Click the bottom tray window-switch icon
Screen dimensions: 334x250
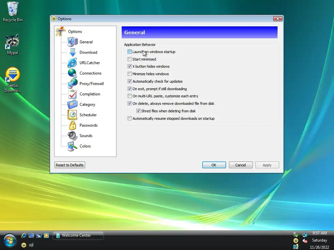tap(296, 247)
